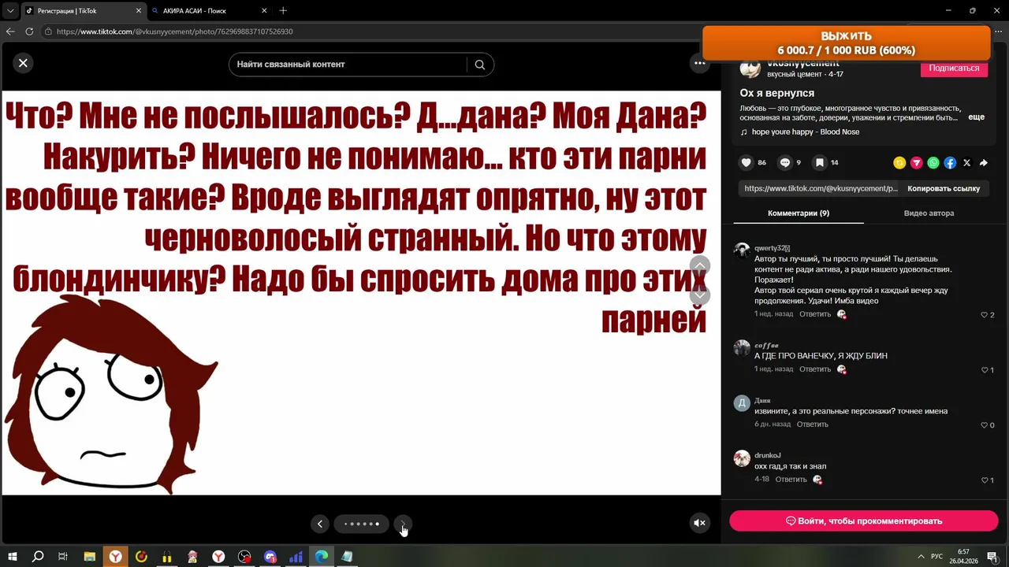Switch to Регистрация | TikTok browser tab
The image size is (1009, 567).
pyautogui.click(x=83, y=11)
